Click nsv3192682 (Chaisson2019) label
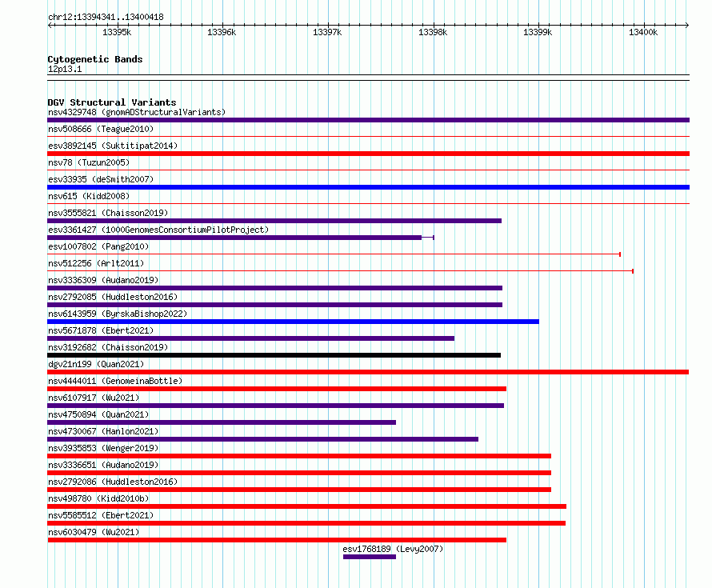 [x=108, y=347]
